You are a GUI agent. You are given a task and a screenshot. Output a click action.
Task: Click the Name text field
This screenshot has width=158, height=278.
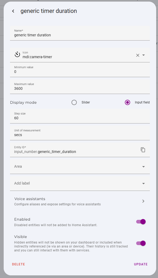(x=80, y=35)
